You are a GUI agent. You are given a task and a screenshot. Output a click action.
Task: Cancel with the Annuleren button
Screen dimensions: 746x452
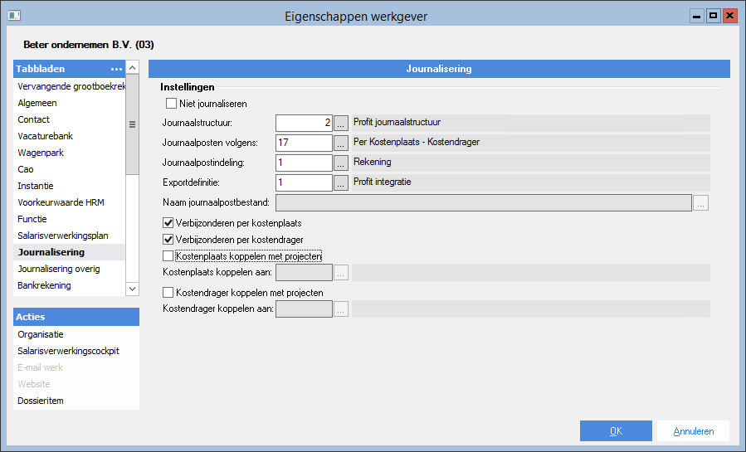(x=693, y=431)
